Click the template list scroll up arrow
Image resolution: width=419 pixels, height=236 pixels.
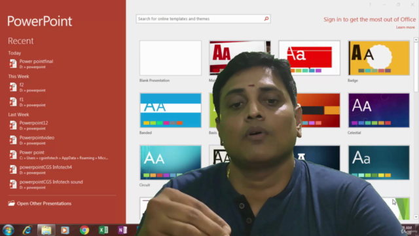(x=416, y=40)
